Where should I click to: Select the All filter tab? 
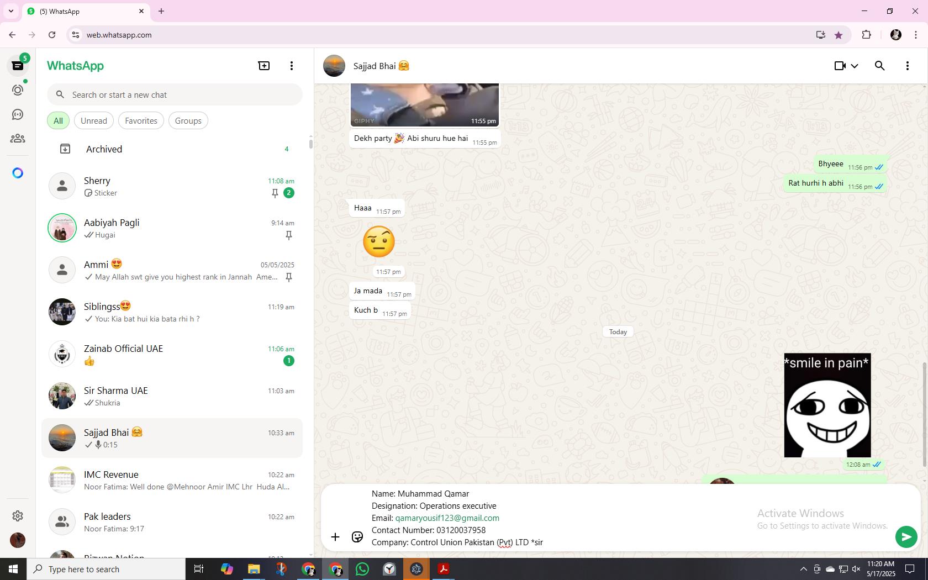[58, 121]
